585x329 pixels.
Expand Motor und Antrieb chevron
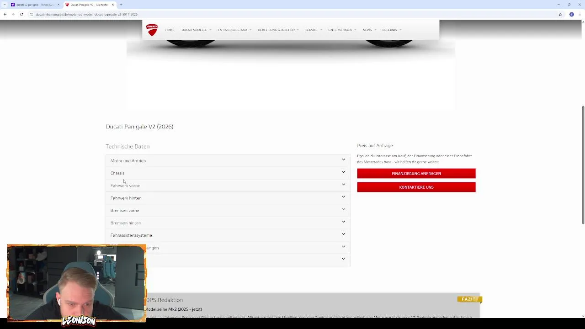(x=343, y=159)
